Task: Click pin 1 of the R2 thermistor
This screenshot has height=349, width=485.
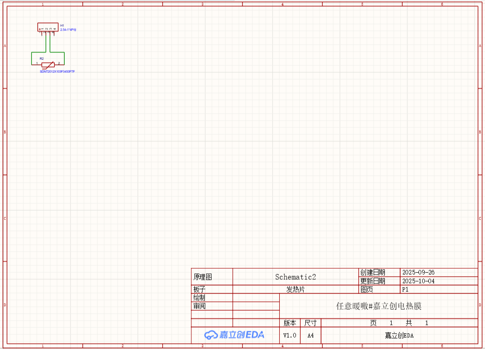Action: pyautogui.click(x=36, y=65)
